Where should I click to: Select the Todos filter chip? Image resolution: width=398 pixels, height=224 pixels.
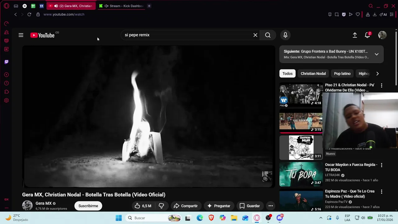point(287,74)
